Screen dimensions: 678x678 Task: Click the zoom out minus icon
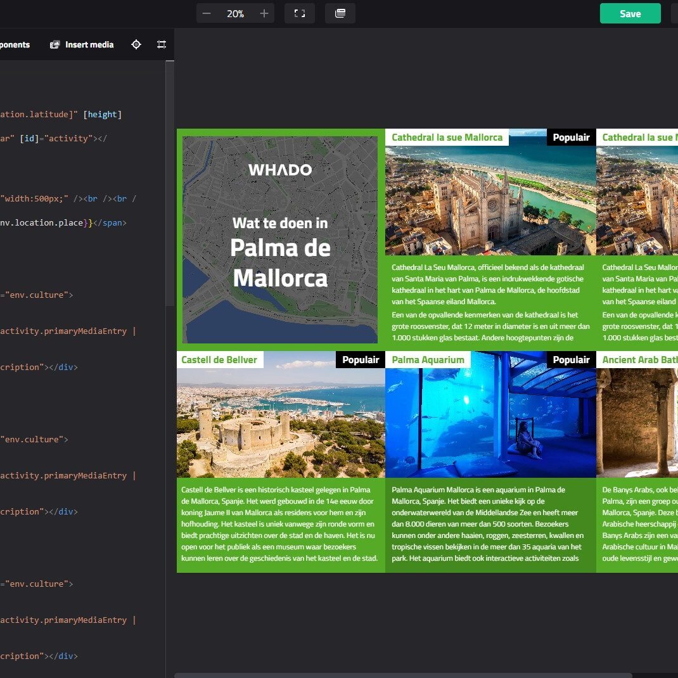tap(207, 13)
